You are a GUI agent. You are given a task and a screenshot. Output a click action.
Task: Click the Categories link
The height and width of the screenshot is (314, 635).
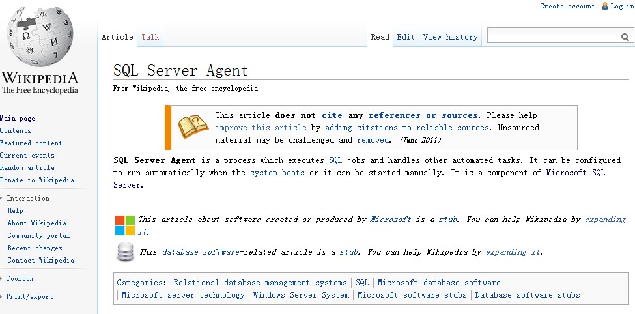[x=139, y=283]
